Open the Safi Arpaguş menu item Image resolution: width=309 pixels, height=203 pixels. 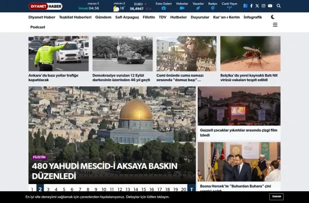point(127,17)
